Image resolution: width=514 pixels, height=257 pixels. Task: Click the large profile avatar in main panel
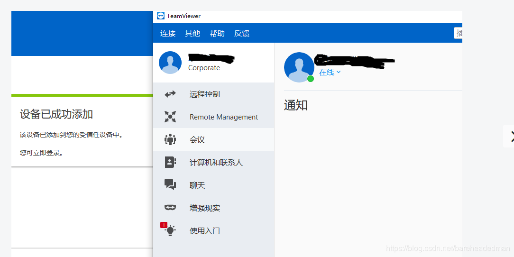[299, 67]
